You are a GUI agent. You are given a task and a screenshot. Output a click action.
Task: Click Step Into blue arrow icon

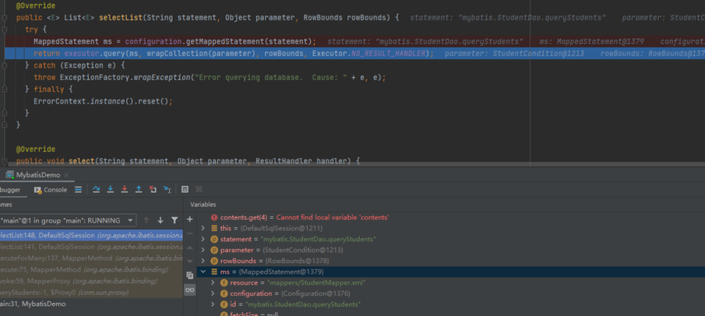pyautogui.click(x=110, y=190)
